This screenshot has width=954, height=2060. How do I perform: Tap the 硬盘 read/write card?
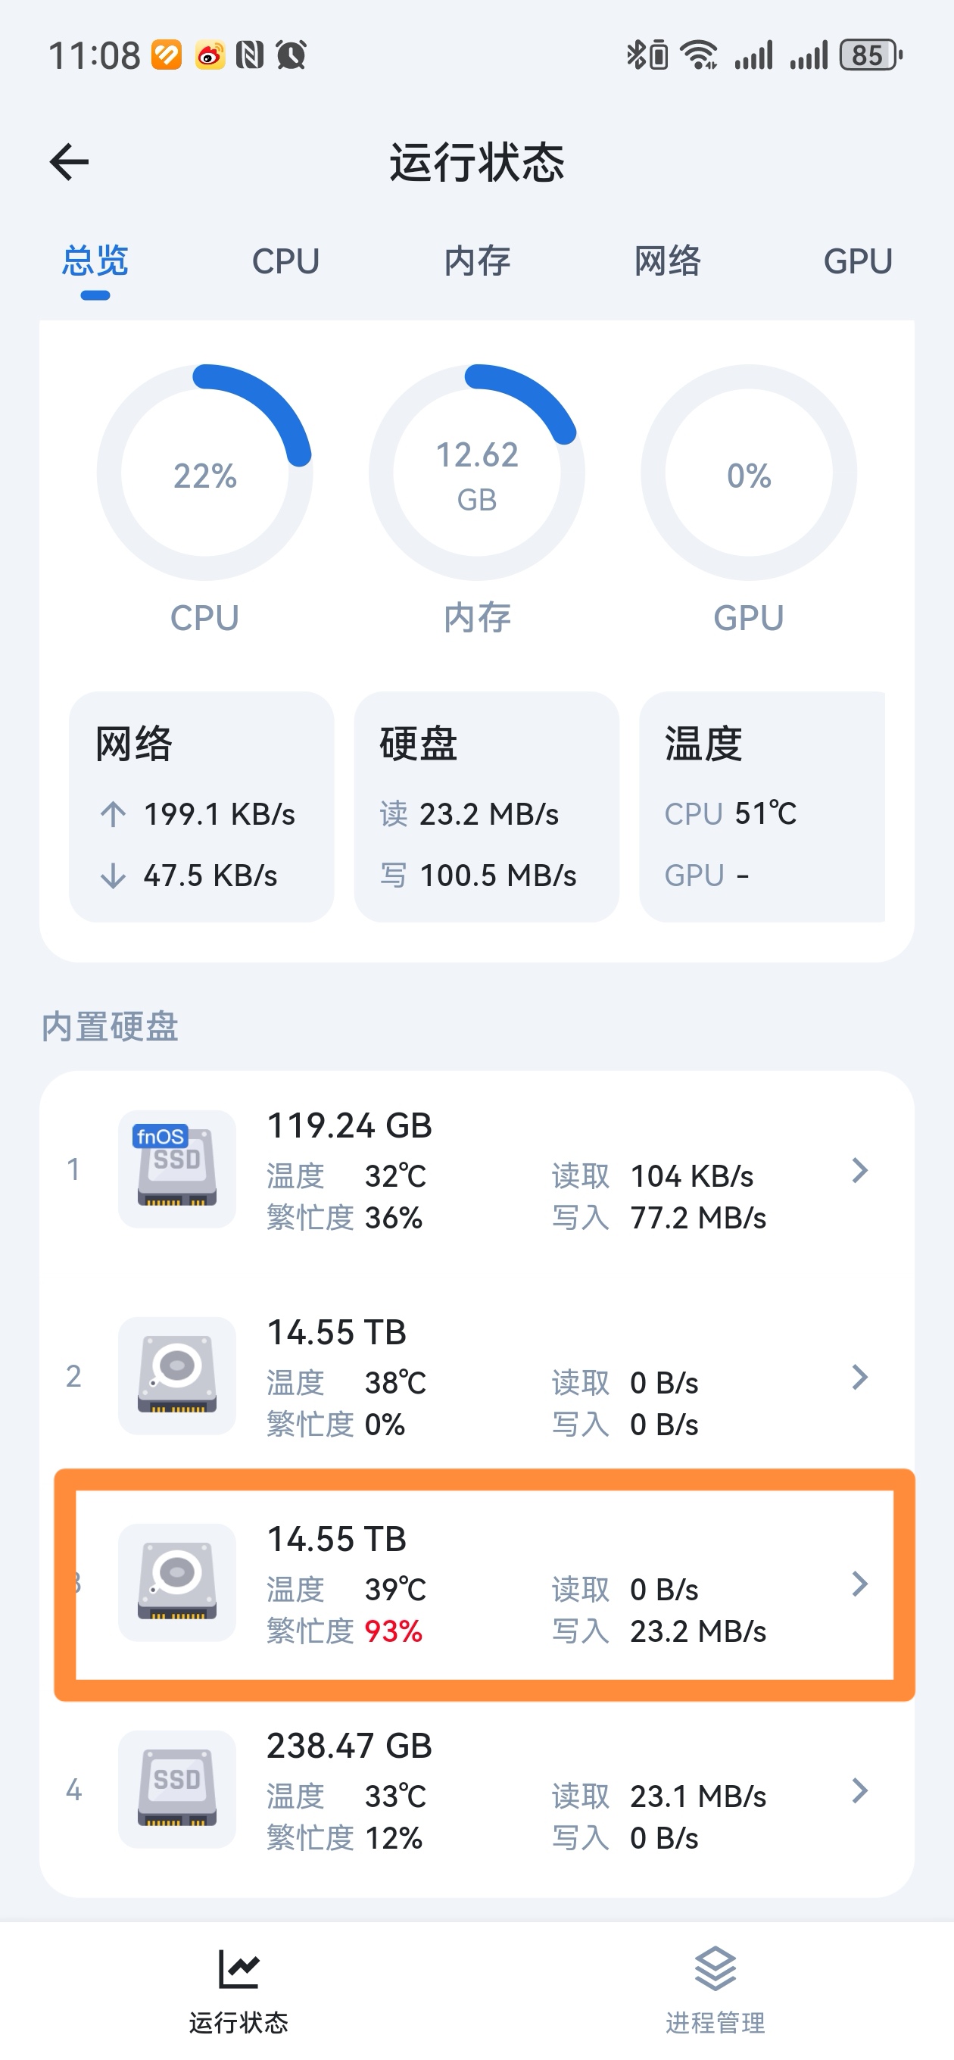[x=486, y=806]
